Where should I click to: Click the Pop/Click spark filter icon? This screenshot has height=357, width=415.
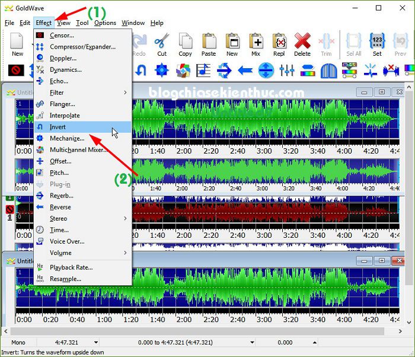371,71
